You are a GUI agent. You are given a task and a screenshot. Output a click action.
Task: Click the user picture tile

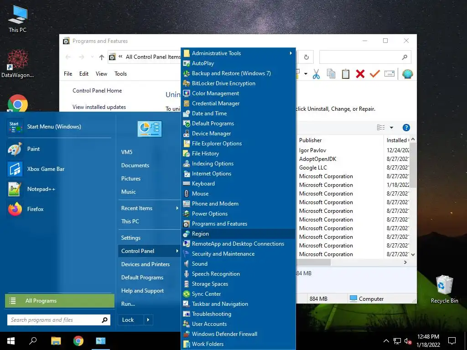[150, 129]
